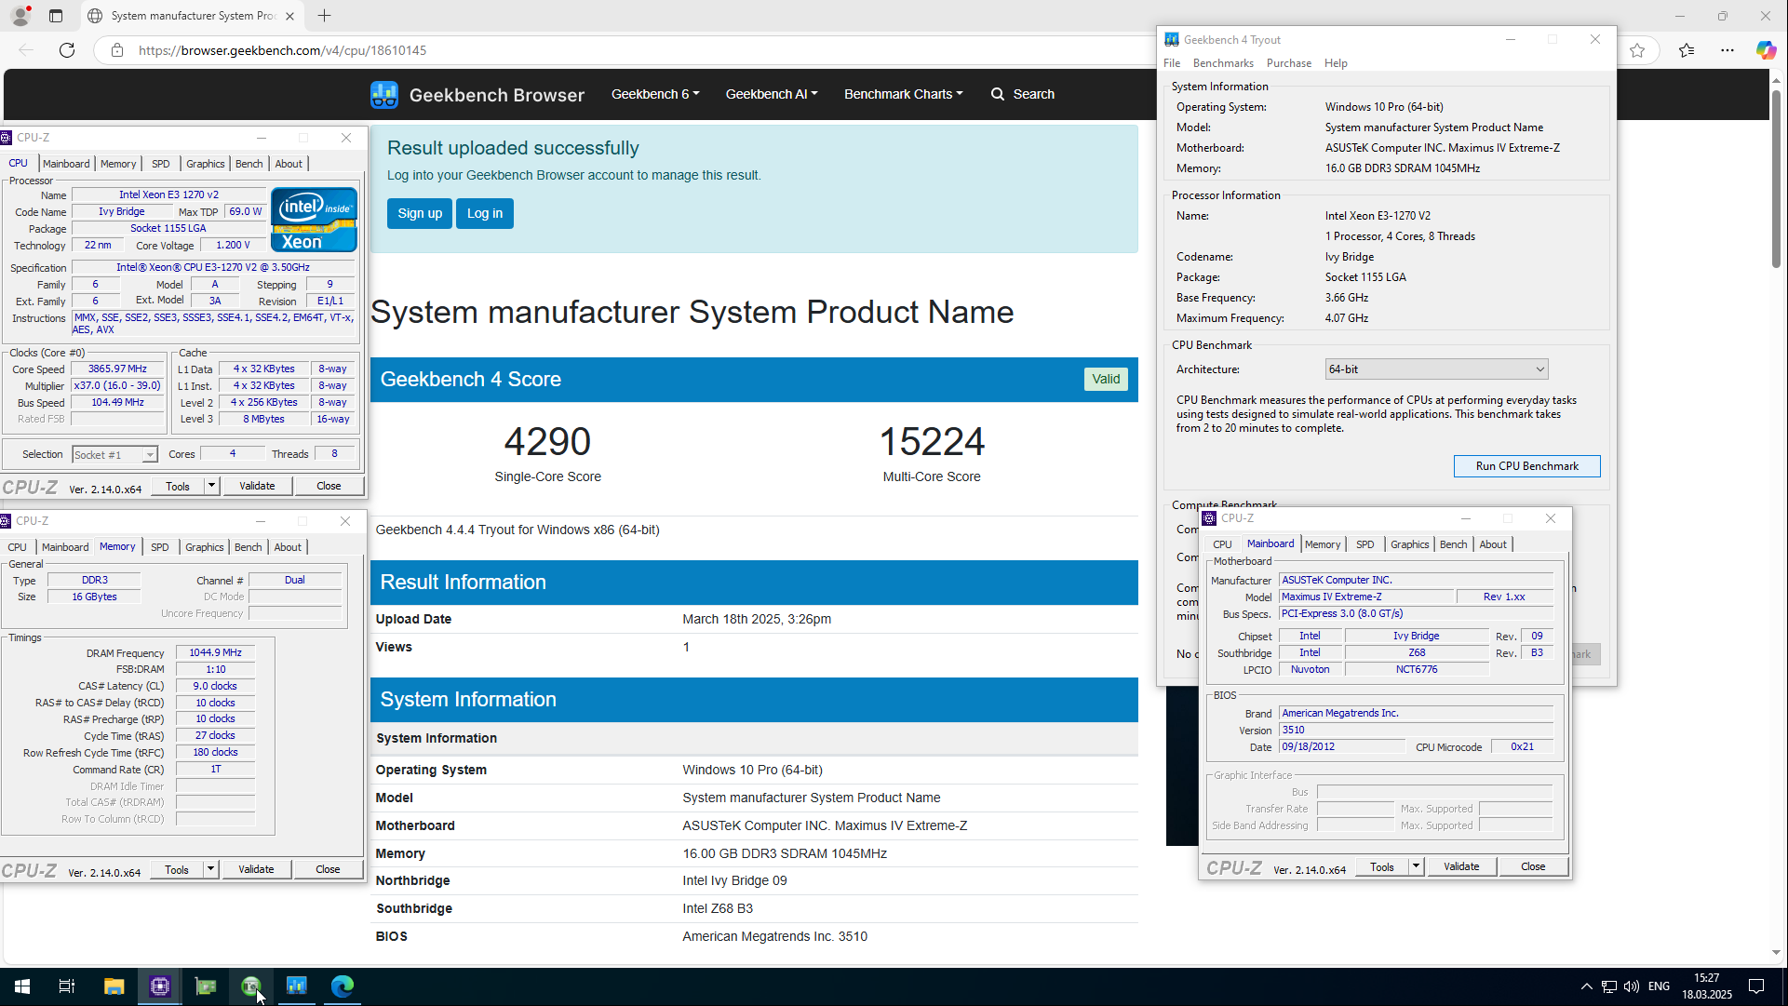Click the Log in button
The width and height of the screenshot is (1788, 1006).
point(484,213)
